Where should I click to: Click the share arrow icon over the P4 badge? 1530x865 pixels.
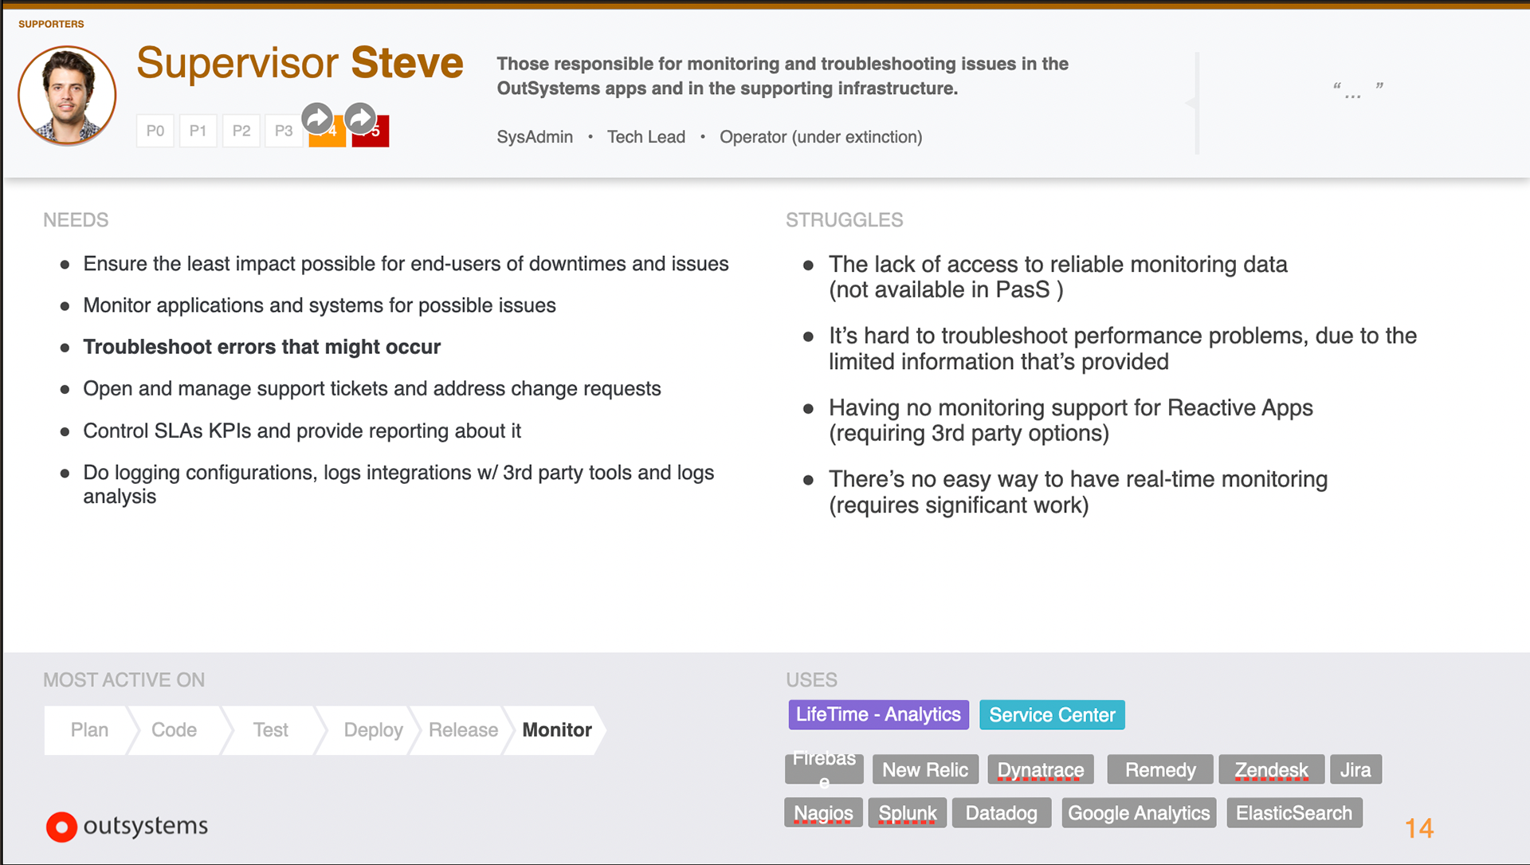tap(318, 119)
